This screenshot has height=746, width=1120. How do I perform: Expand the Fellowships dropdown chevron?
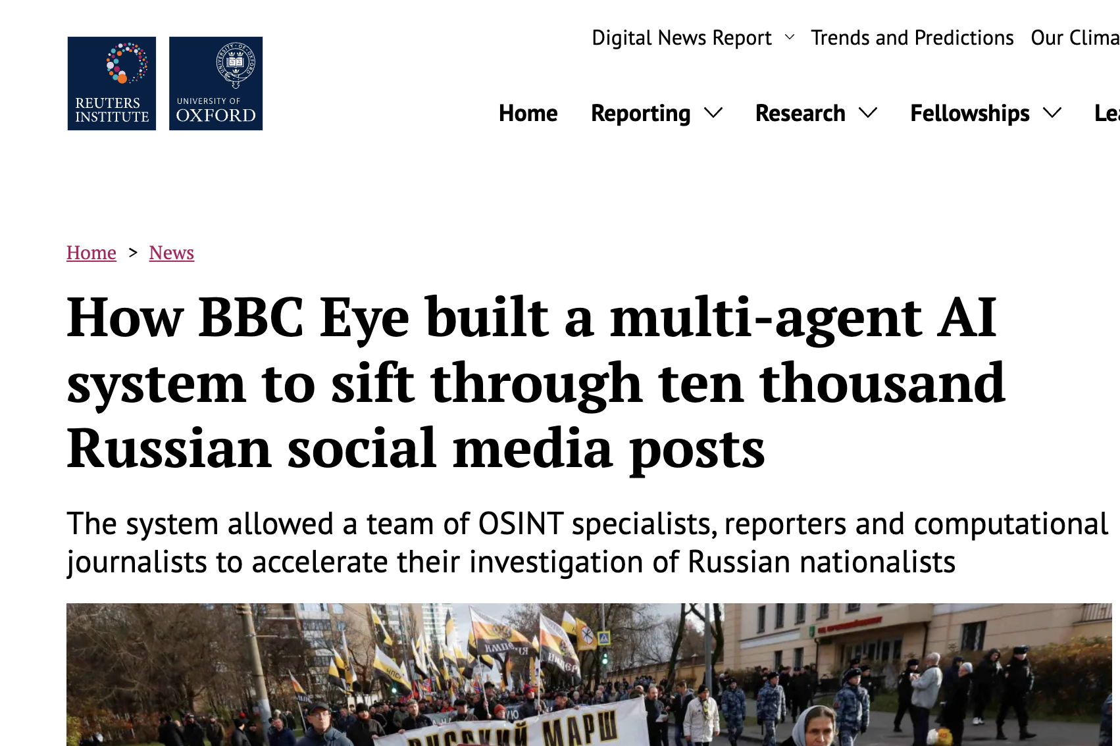(1053, 113)
